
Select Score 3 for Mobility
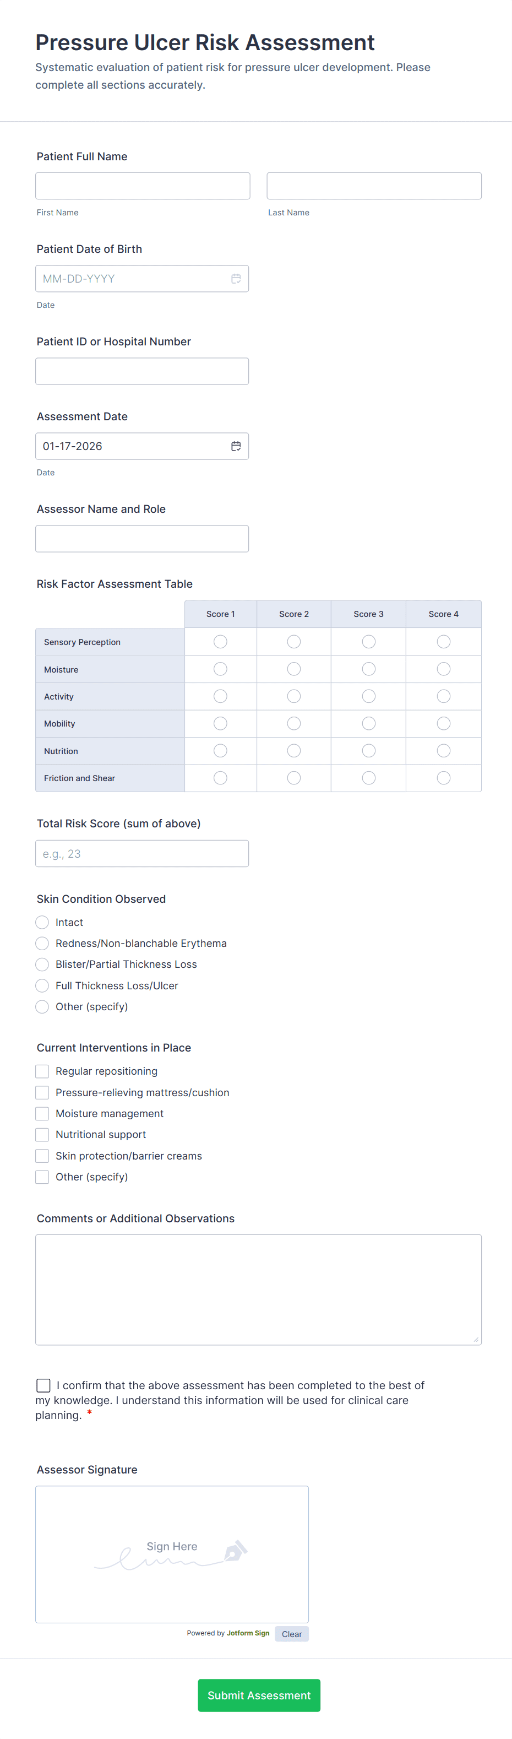[x=368, y=723]
